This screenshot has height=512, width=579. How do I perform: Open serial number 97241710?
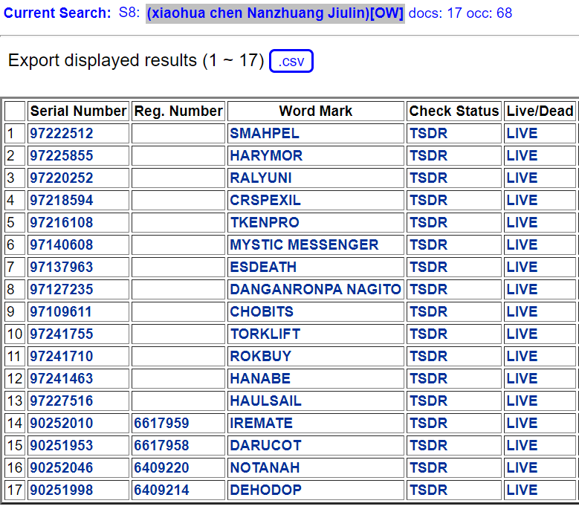tap(61, 356)
